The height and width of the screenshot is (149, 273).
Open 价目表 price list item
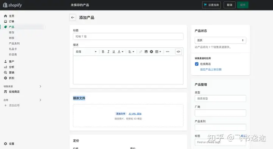coord(13,54)
